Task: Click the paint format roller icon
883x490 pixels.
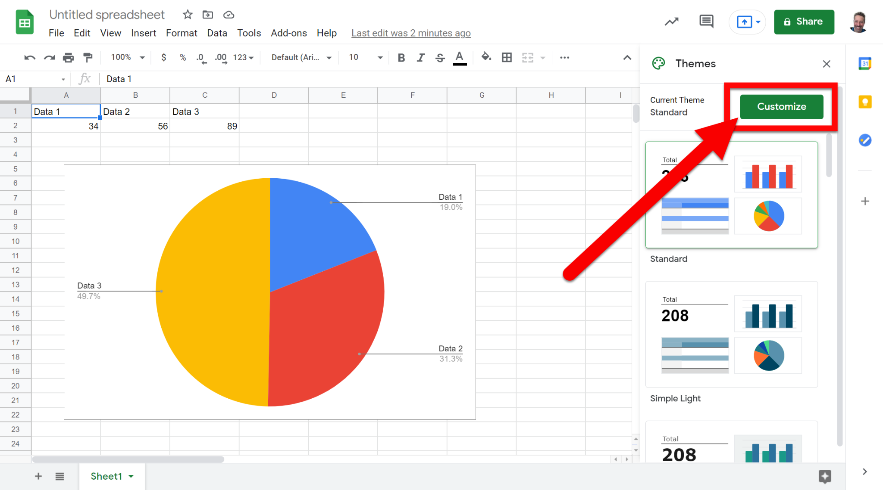Action: tap(88, 57)
